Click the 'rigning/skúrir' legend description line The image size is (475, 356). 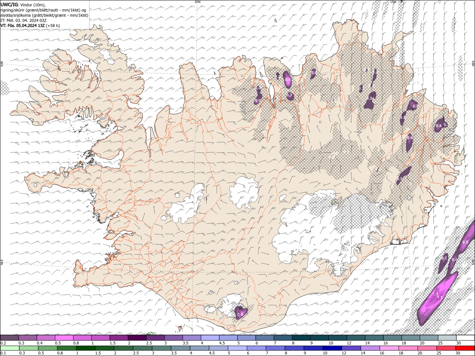[44, 10]
